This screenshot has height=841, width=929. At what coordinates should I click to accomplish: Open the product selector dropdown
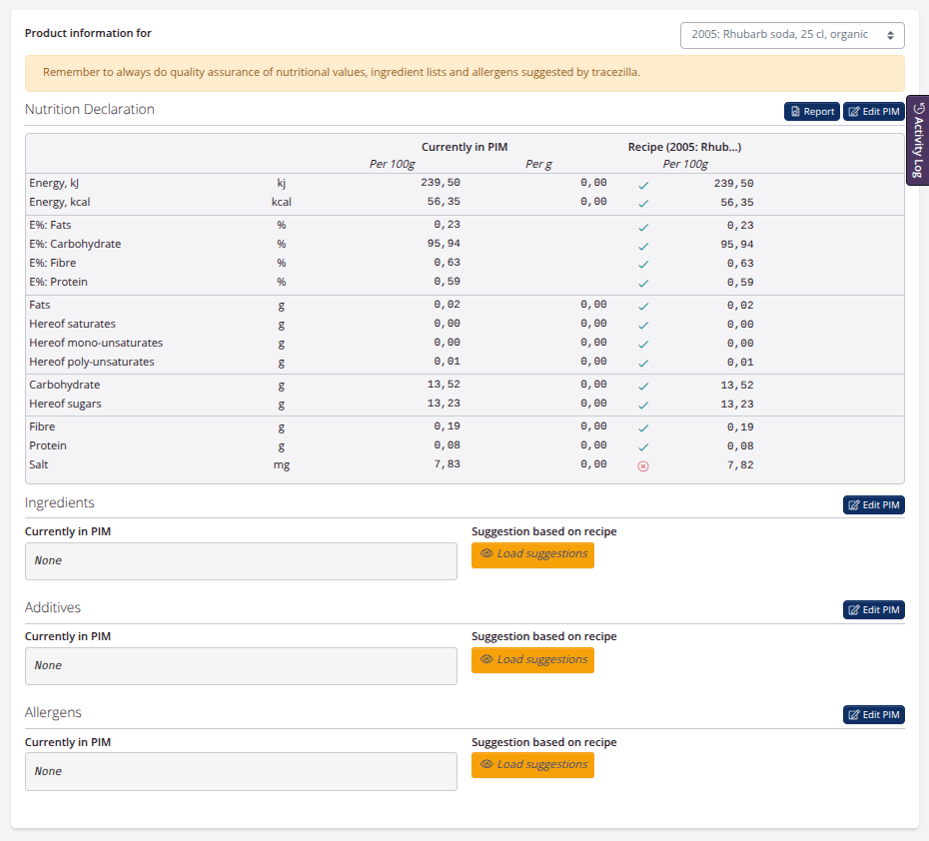click(792, 35)
